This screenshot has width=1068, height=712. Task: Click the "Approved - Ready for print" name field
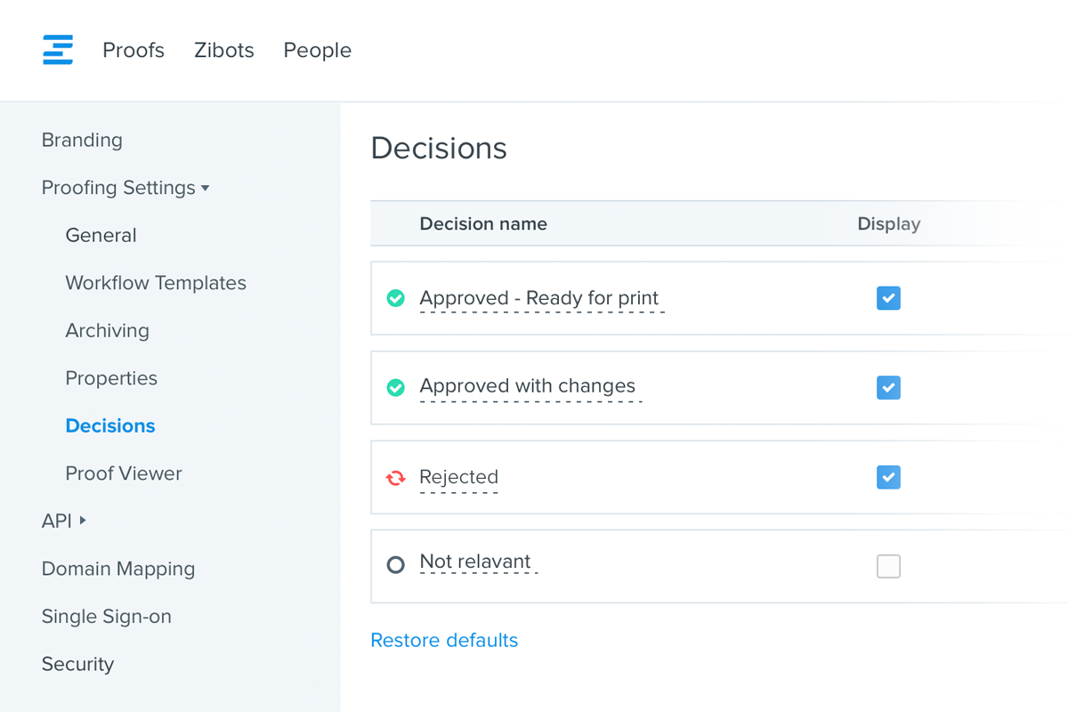pos(540,297)
